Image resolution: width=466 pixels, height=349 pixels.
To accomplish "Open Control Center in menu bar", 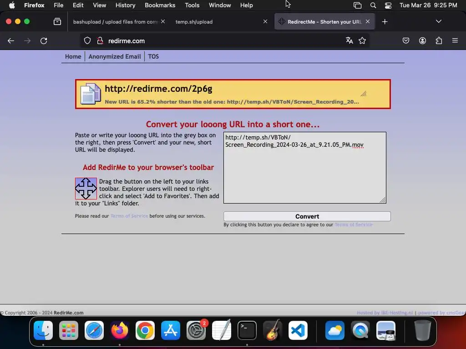I will [x=388, y=5].
